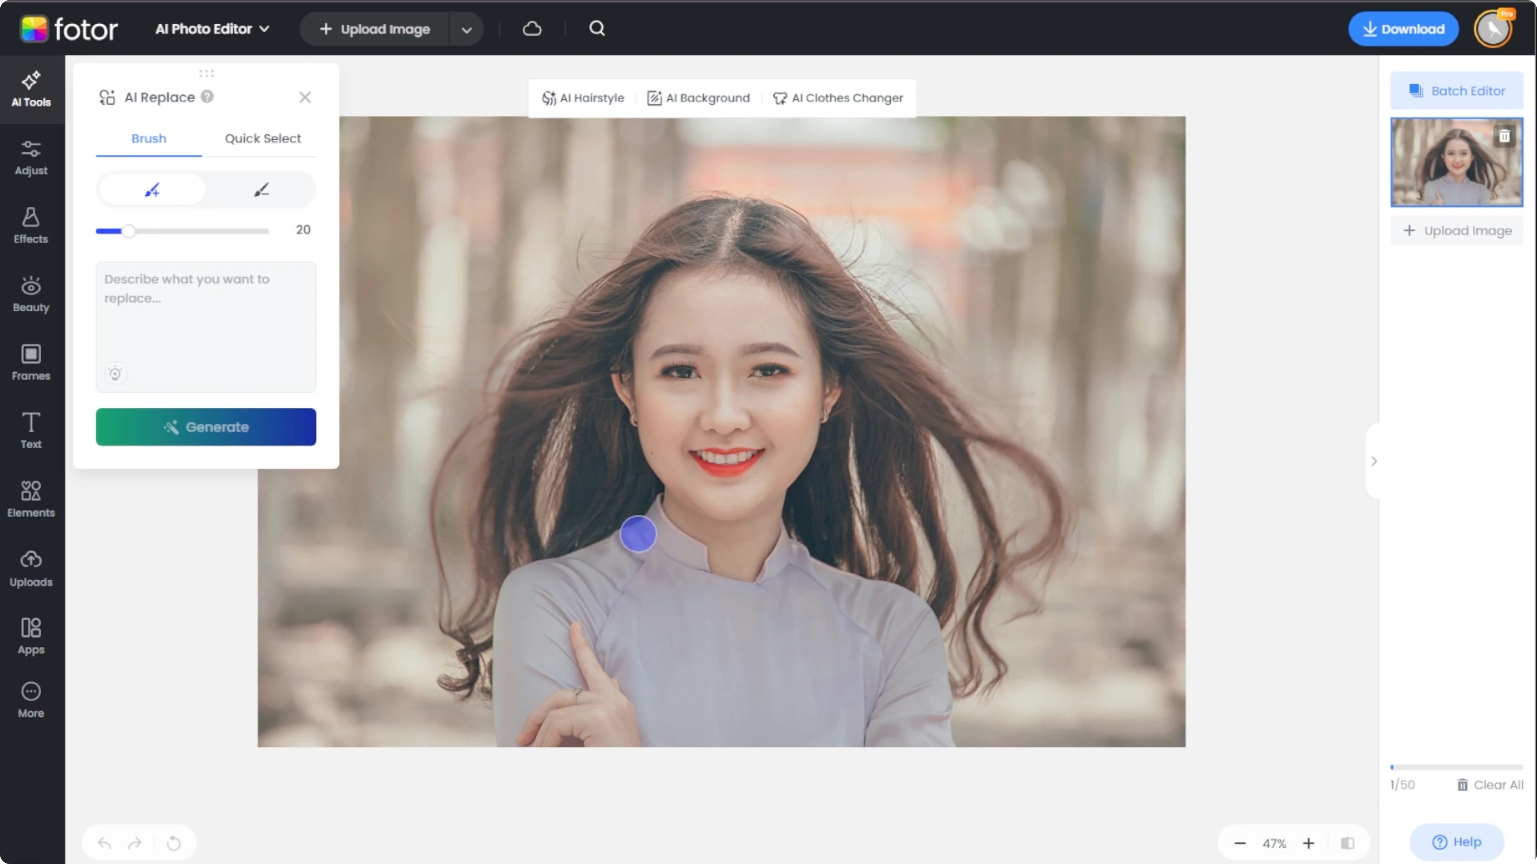Click the 47% zoom level value
Viewport: 1537px width, 864px height.
[x=1274, y=843]
